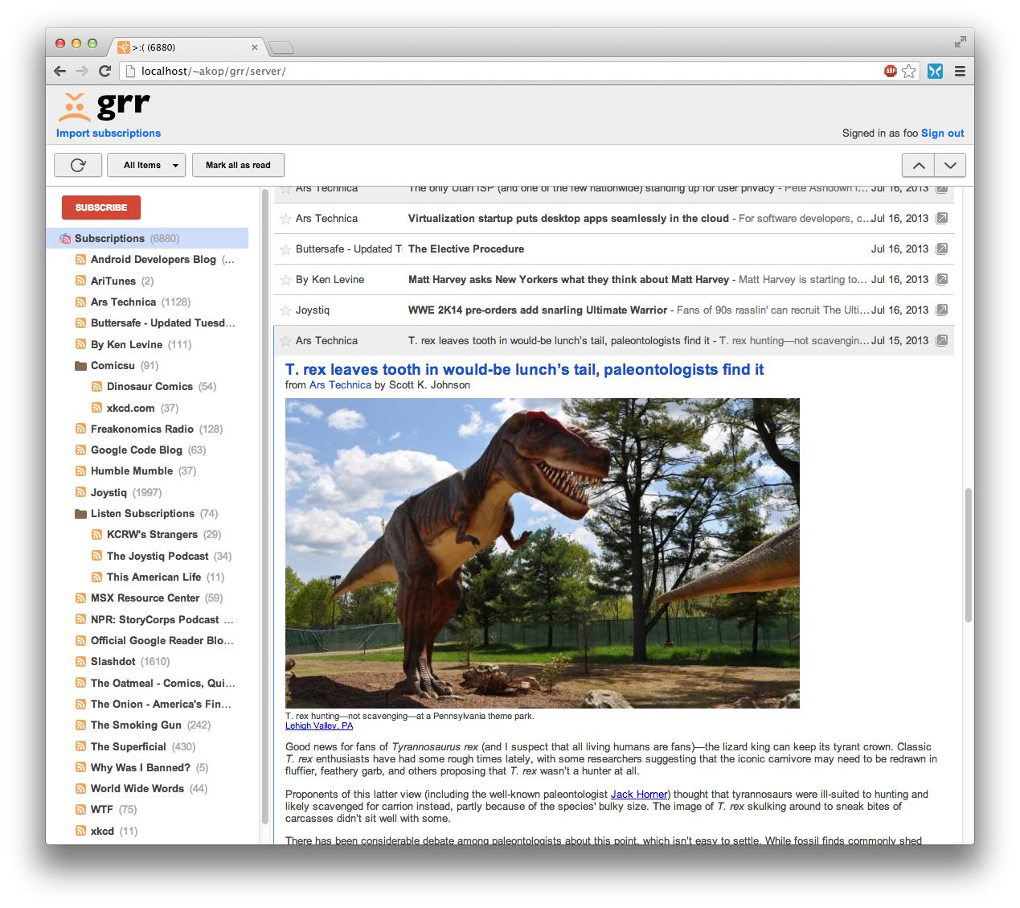Screen dimensions: 1020x908
Task: Click RSS icon beside The Smoking Gun
Action: [x=80, y=725]
